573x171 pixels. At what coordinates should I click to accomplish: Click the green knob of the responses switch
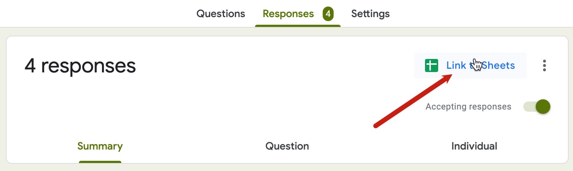pyautogui.click(x=543, y=107)
